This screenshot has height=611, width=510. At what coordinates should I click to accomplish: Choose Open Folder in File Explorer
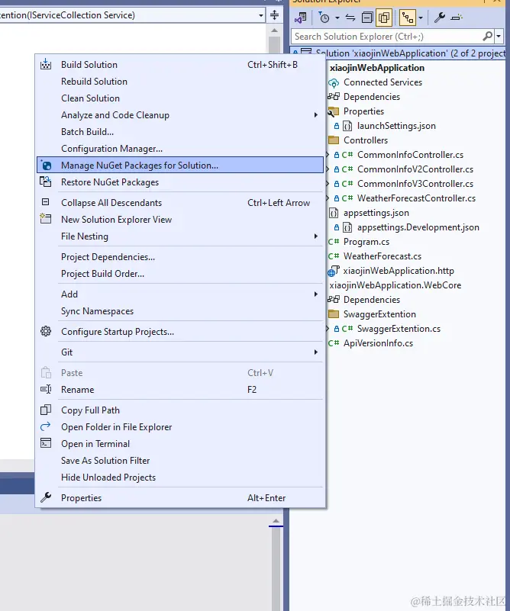point(180,427)
